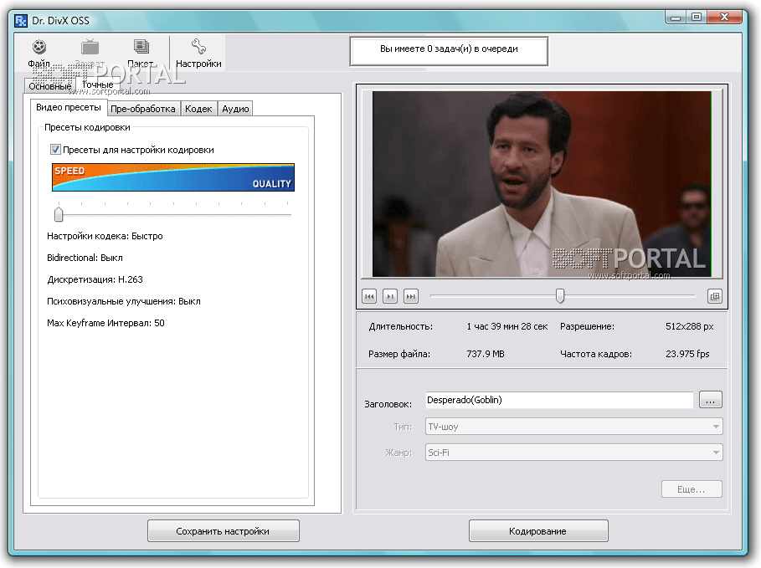Open the Жанр dropdown

574,453
